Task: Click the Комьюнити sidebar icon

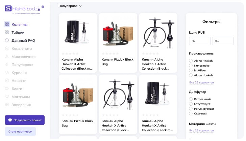Action: (7, 48)
